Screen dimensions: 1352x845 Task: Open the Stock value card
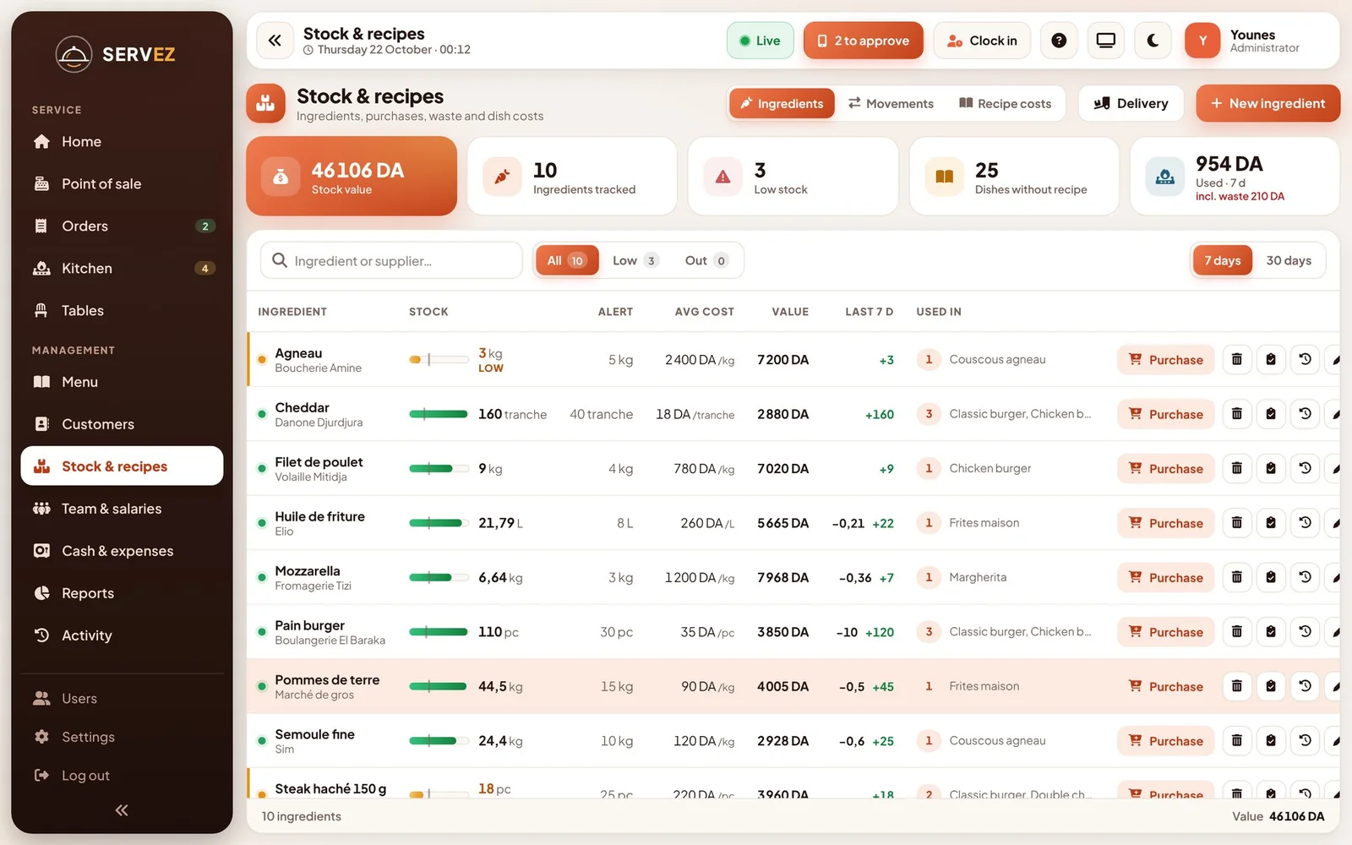pyautogui.click(x=352, y=177)
